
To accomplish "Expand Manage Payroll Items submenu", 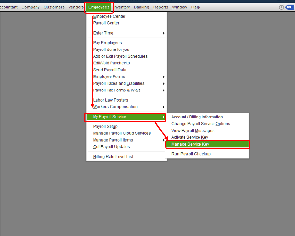I will (126, 140).
